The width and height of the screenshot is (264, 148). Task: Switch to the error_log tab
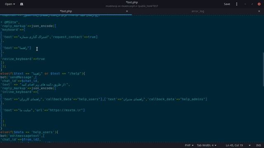tap(198, 11)
